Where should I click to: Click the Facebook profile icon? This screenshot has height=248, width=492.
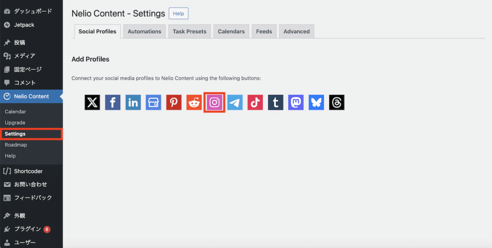pos(113,102)
